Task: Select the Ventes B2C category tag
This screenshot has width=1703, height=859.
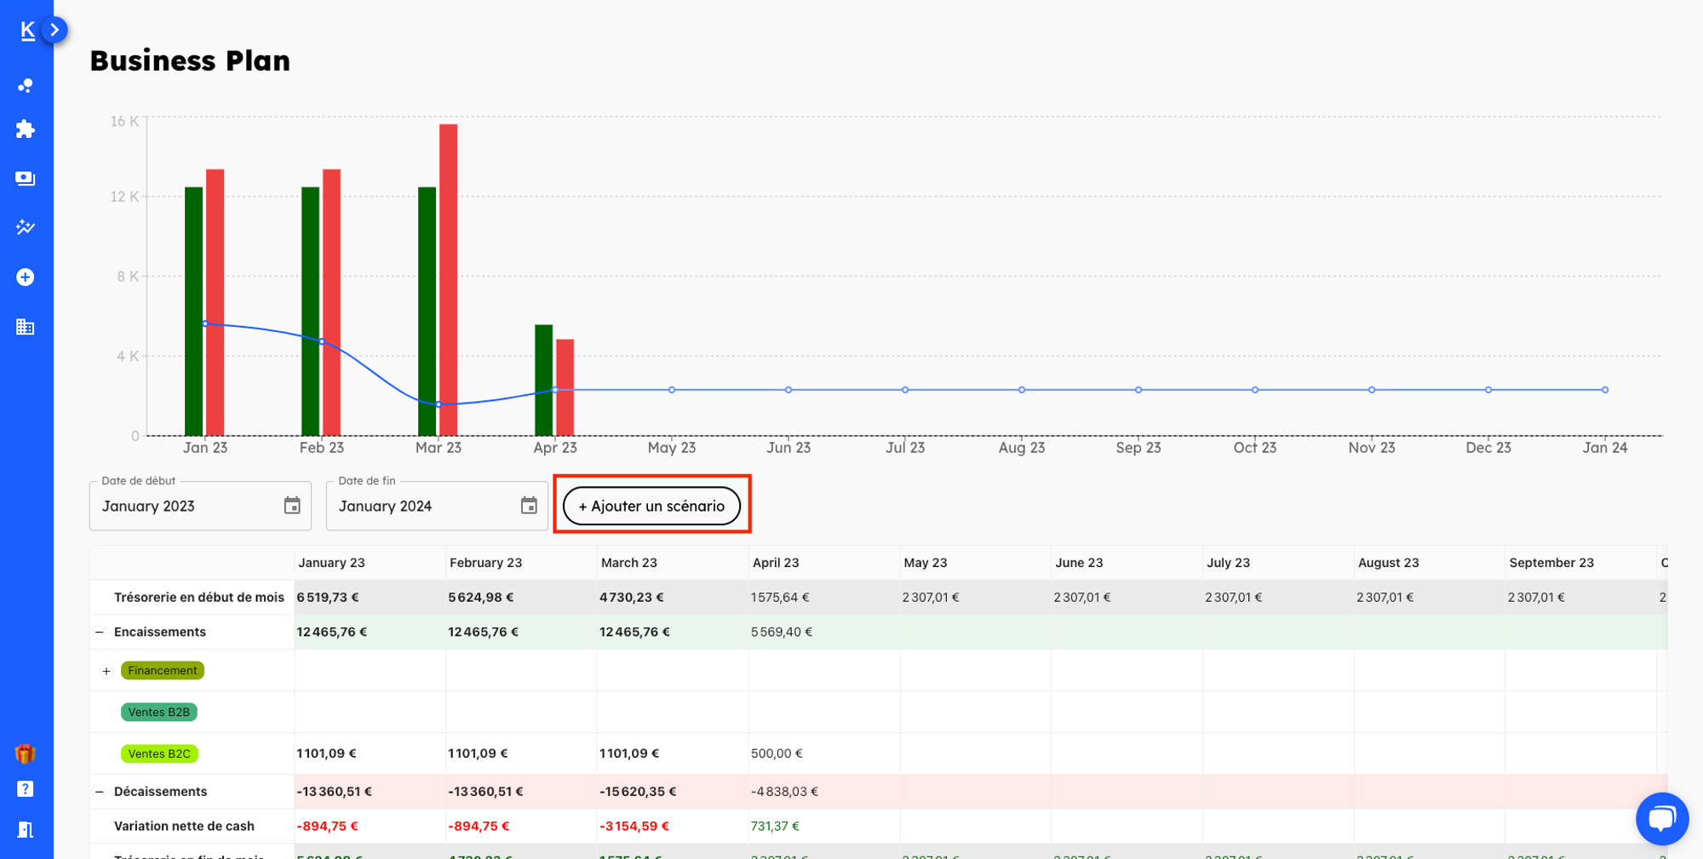Action: pos(159,753)
